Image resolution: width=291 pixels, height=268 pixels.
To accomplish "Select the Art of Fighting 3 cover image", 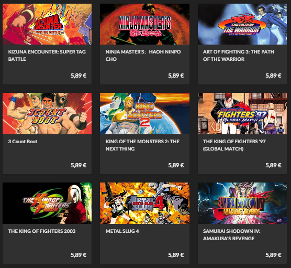I will [x=242, y=24].
